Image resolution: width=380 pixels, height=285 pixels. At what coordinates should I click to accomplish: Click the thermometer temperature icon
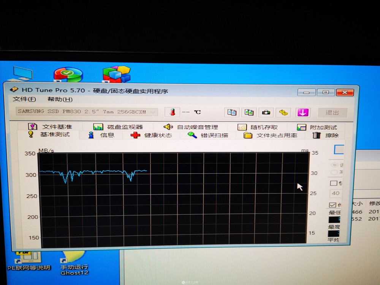(172, 112)
